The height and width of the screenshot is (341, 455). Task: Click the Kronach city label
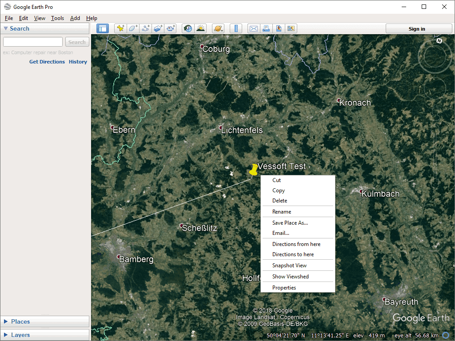[x=355, y=103]
